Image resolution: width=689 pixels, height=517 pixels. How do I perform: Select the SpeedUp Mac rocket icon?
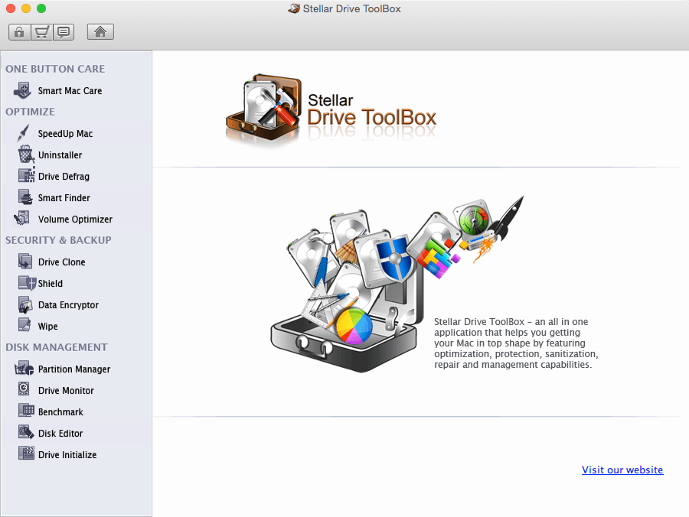(23, 133)
